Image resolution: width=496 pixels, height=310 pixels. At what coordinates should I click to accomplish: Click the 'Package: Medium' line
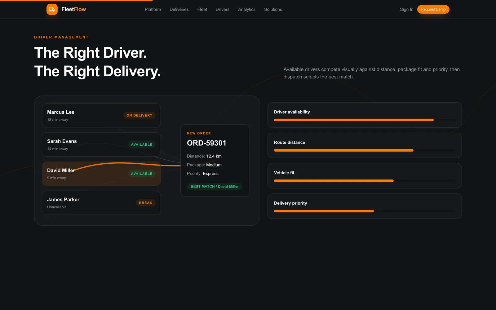204,165
